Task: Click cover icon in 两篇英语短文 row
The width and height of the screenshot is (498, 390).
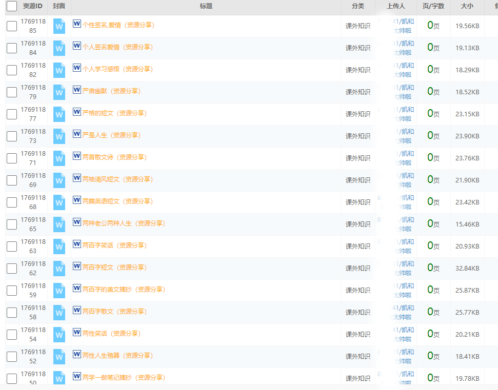Action: pyautogui.click(x=59, y=202)
